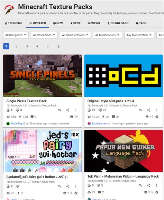164x200 pixels.
Task: Open the Single Pixels thumbnail image
Action: click(43, 76)
